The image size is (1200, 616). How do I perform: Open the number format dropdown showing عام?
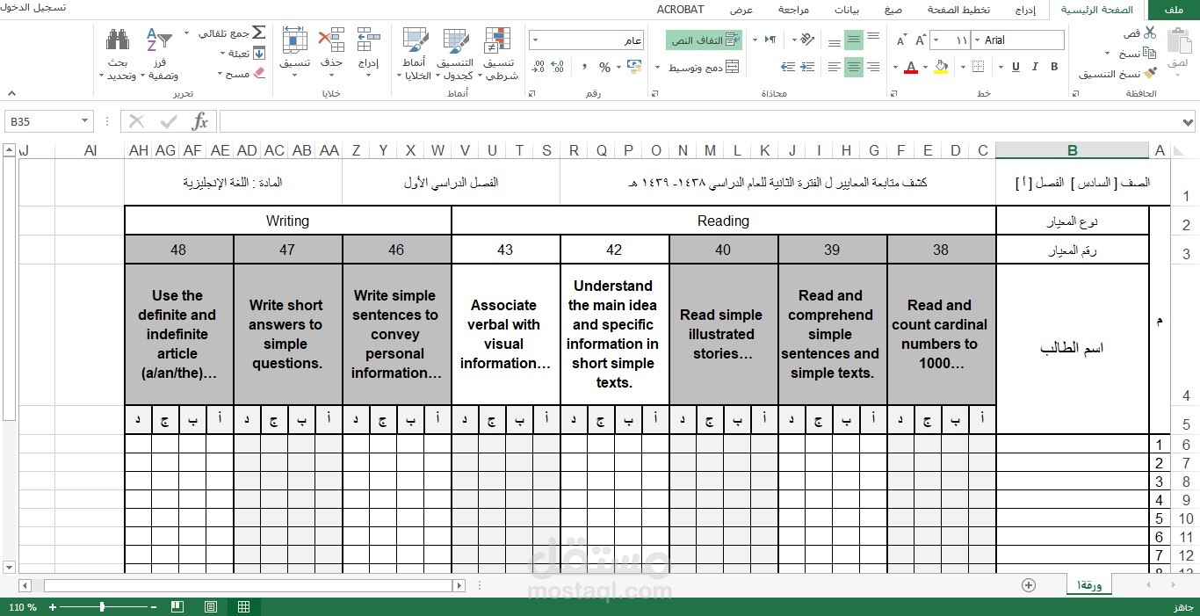click(585, 40)
